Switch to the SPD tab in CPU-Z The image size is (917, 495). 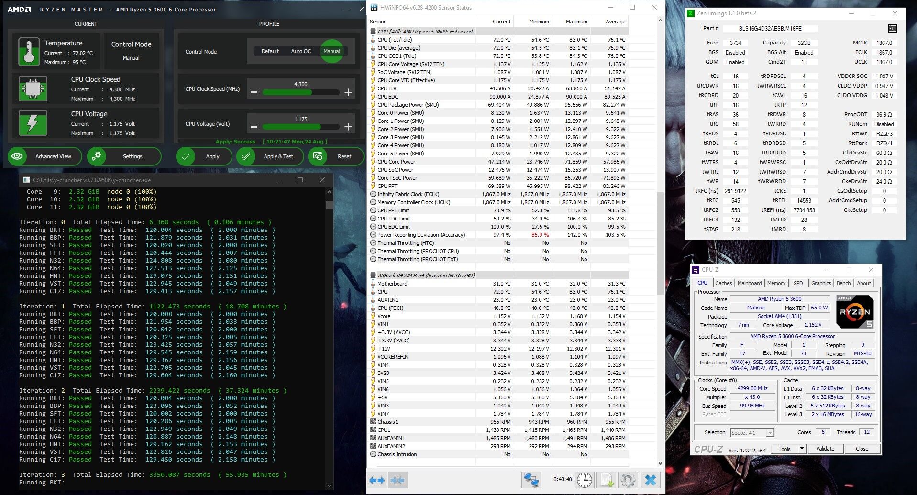(798, 283)
